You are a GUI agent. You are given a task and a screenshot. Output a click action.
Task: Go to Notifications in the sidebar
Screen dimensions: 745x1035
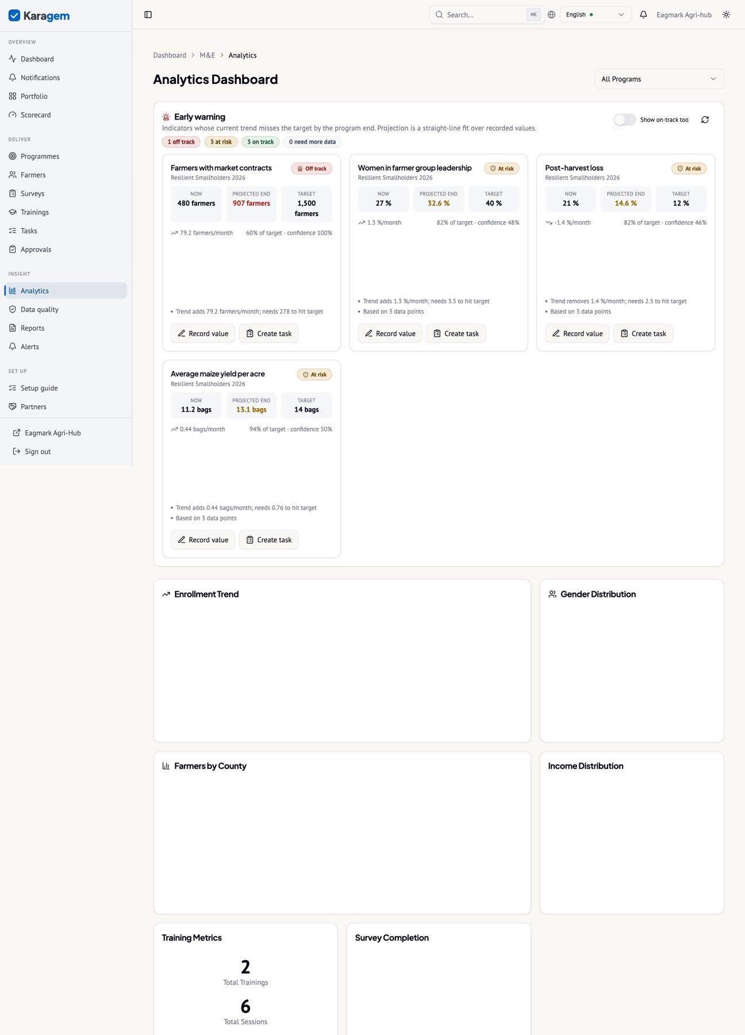click(x=66, y=78)
